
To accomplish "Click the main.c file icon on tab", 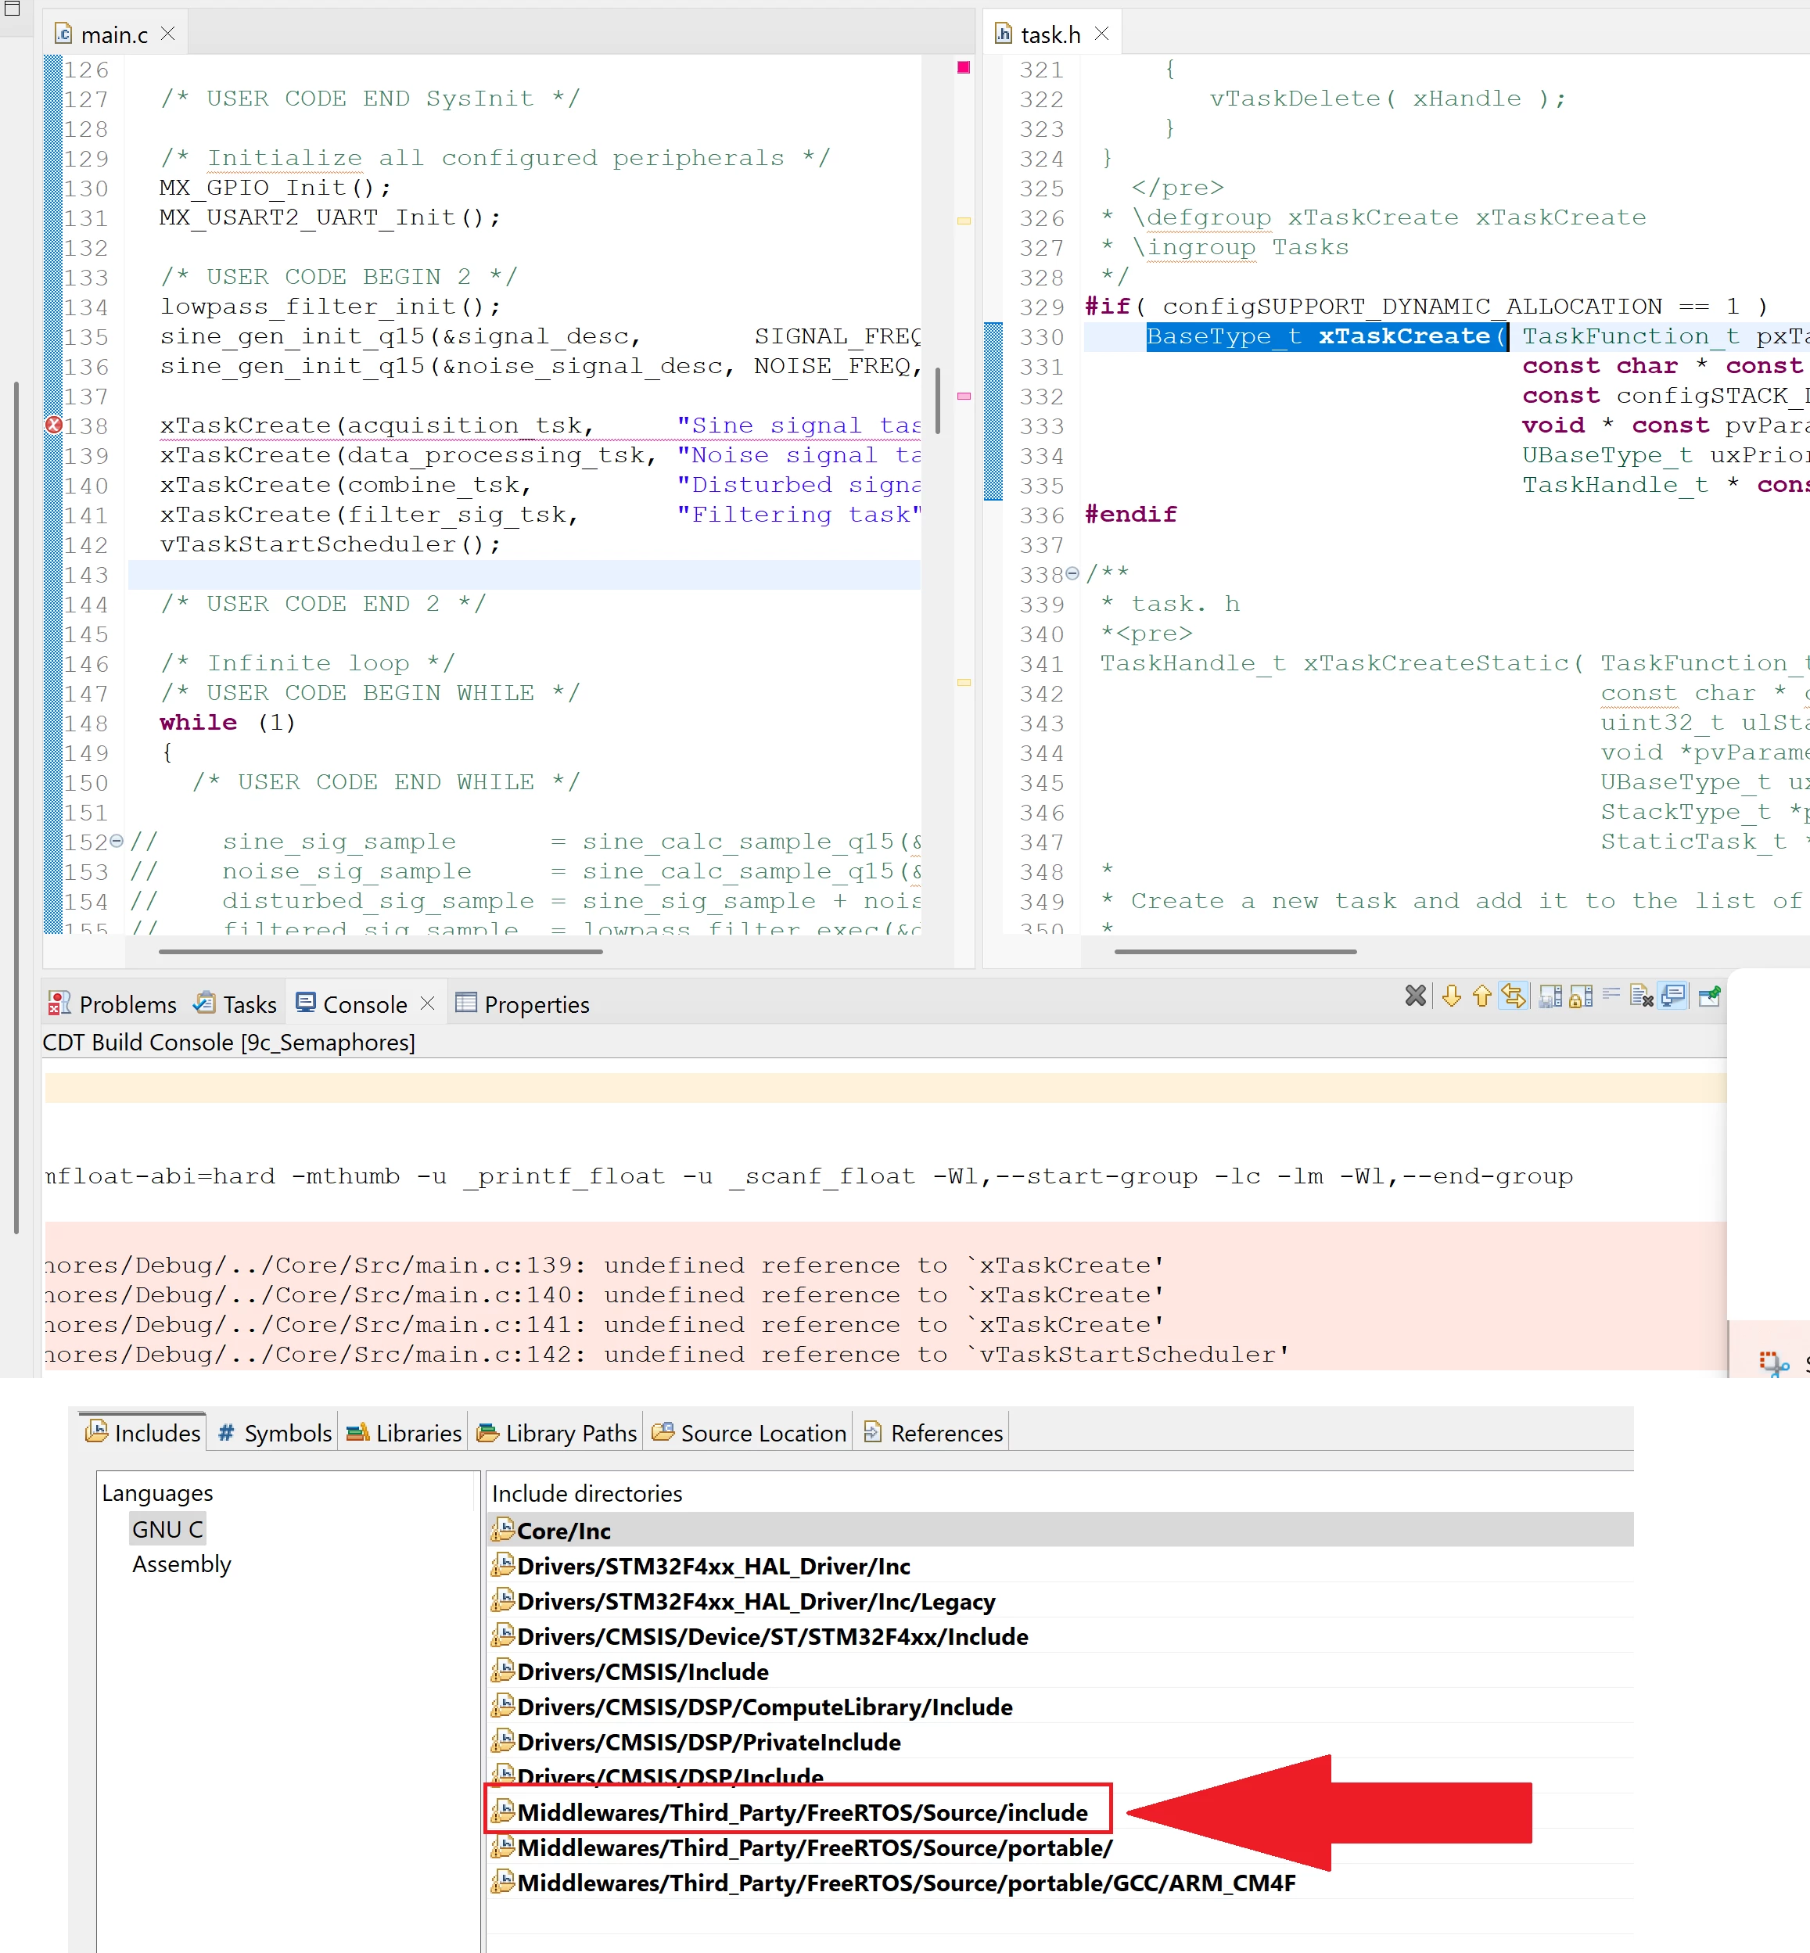I will pyautogui.click(x=63, y=34).
